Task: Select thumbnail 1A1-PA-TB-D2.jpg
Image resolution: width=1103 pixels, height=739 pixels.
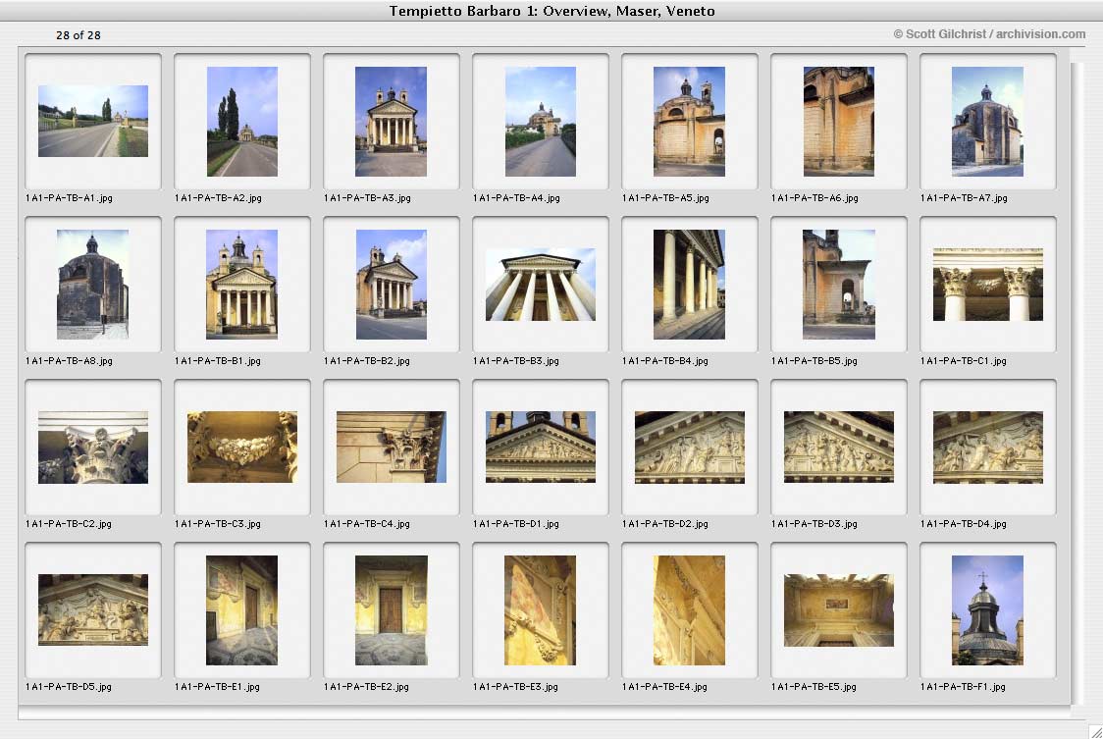Action: (x=689, y=447)
